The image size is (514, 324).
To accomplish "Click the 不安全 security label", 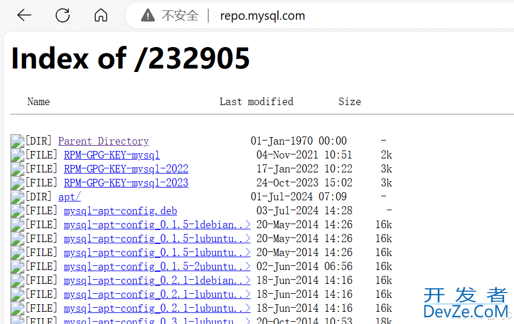I will point(180,16).
